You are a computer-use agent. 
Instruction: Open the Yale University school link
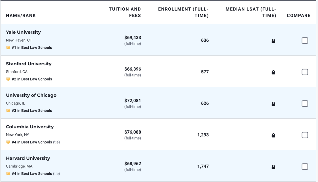click(23, 32)
